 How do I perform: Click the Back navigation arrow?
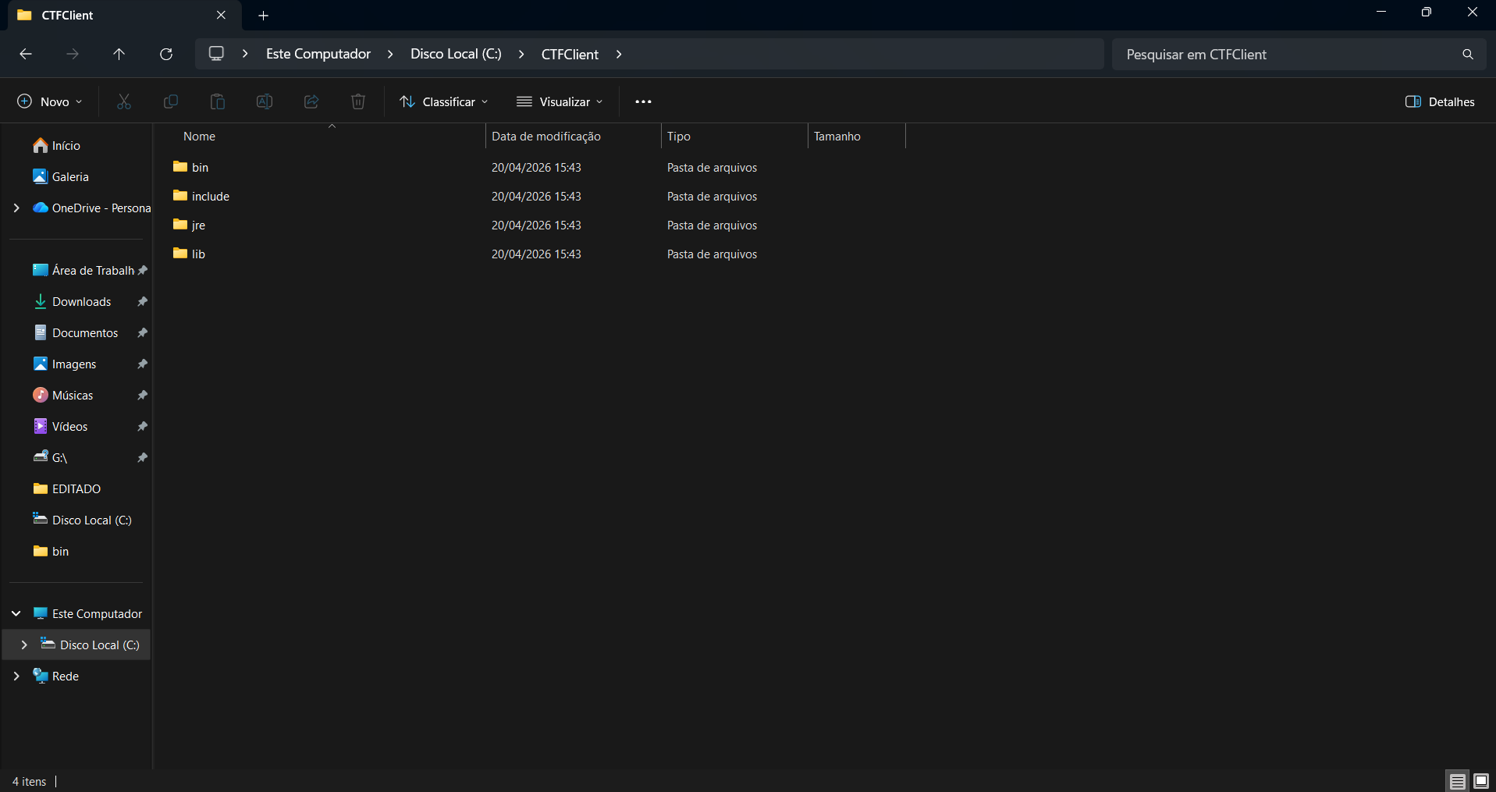[26, 54]
